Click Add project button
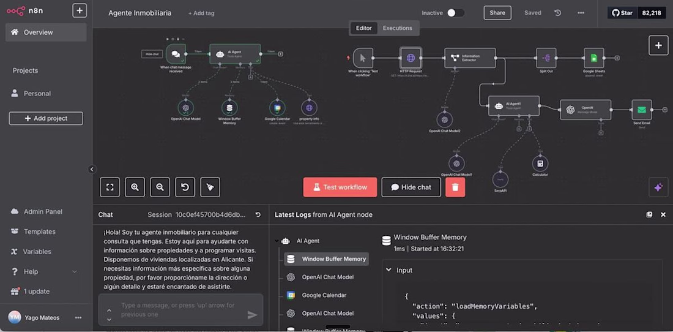The height and width of the screenshot is (332, 673). coord(46,118)
